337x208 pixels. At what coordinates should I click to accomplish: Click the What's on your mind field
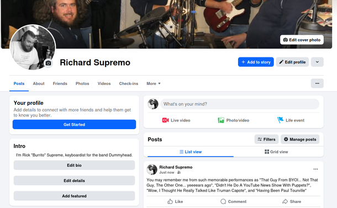click(x=240, y=104)
